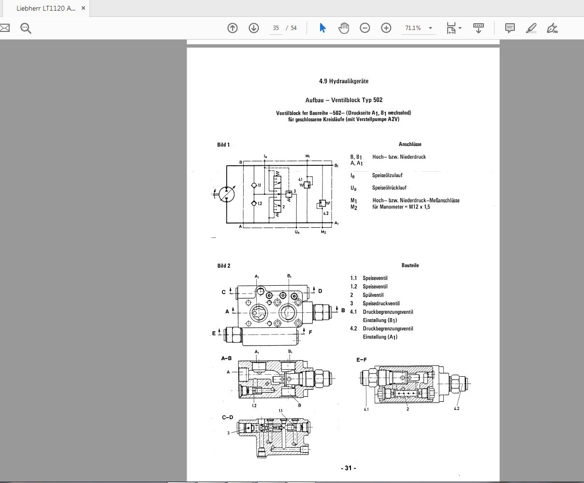Zoom in with the plus icon
The image size is (584, 483).
[x=386, y=28]
